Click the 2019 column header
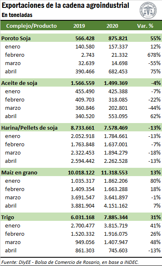 tap(79, 26)
